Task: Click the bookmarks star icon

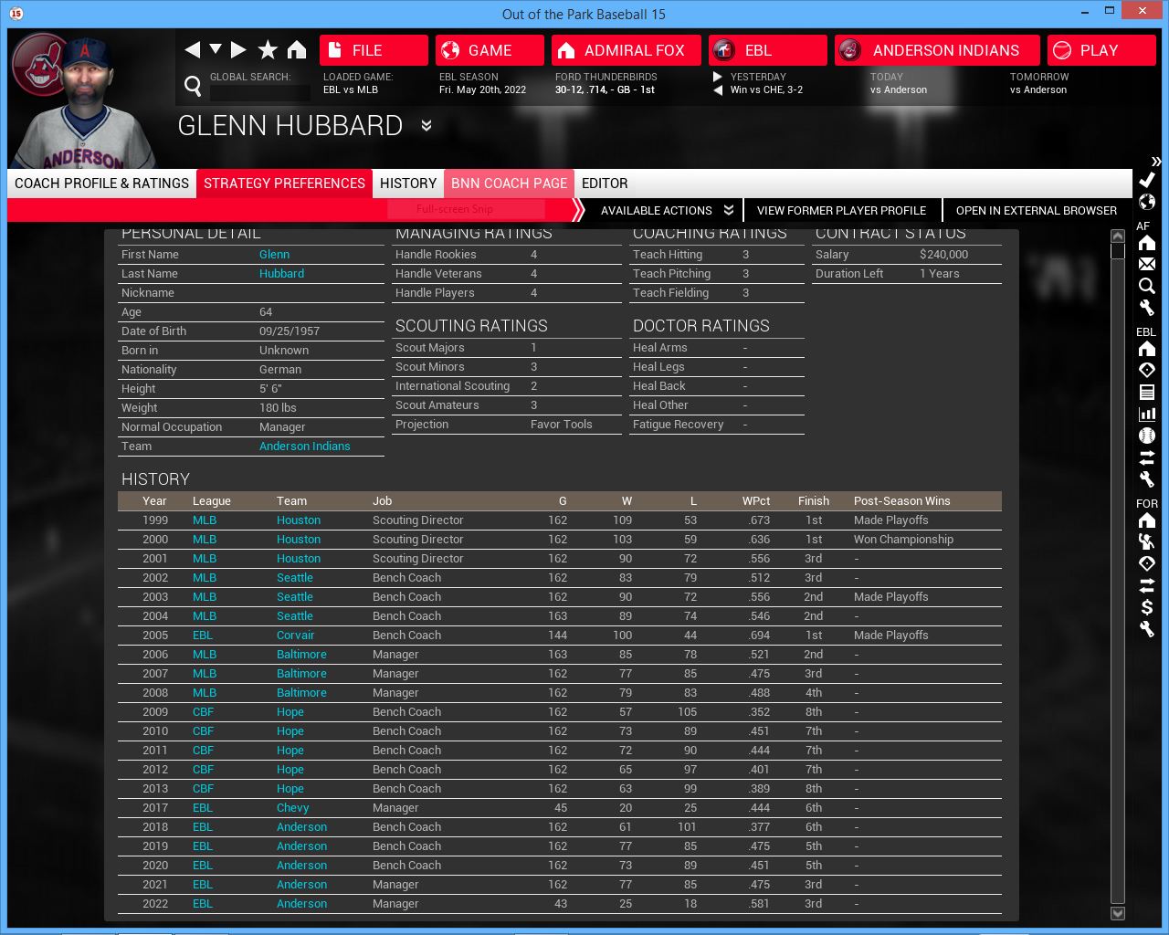Action: 268,50
